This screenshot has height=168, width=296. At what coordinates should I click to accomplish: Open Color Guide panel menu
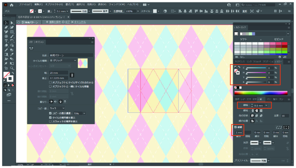pos(289,28)
